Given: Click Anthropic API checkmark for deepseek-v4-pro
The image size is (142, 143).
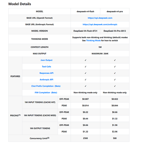Looking at the screenshot, I should point(115,80).
